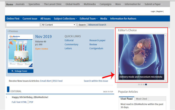This screenshot has height=110, width=175.
Task: Open the editorial PDF link
Action: 31,102
